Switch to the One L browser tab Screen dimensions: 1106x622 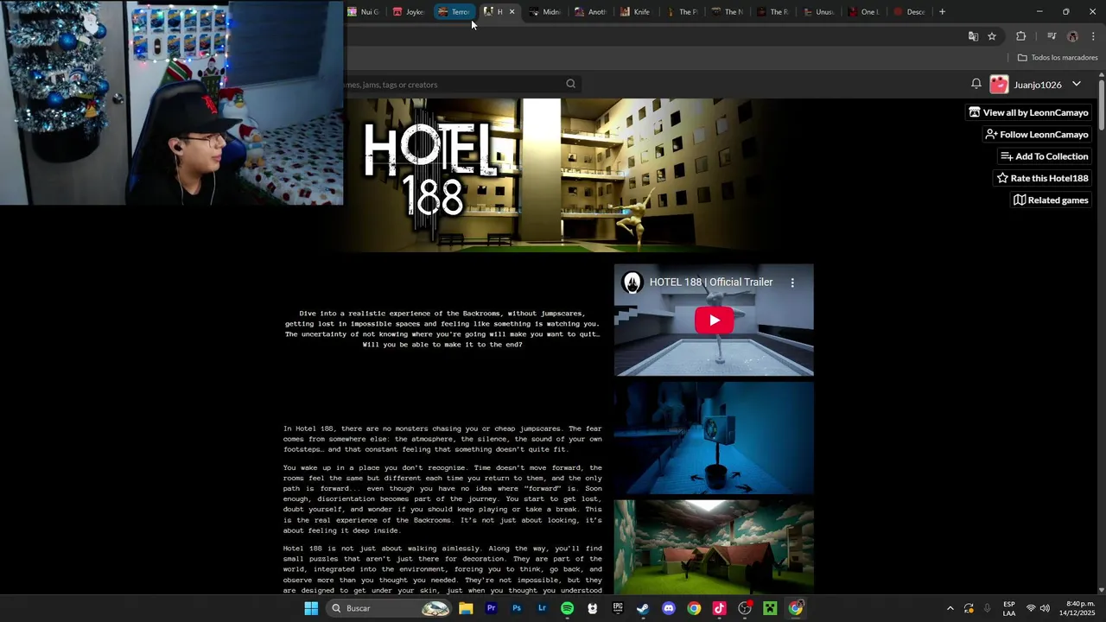click(863, 12)
